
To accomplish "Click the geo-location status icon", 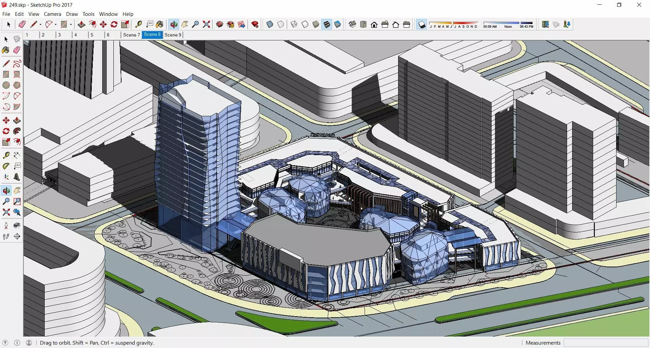I will click(x=5, y=343).
